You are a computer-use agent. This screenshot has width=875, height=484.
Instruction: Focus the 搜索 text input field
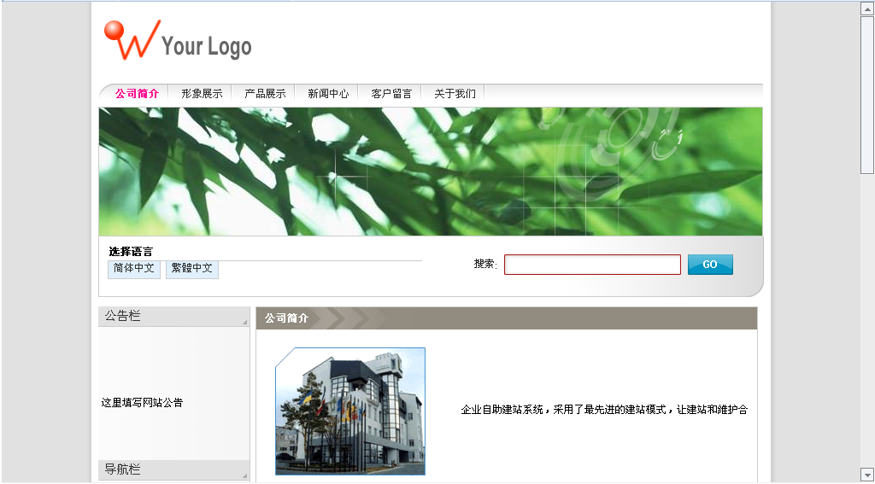(x=592, y=265)
